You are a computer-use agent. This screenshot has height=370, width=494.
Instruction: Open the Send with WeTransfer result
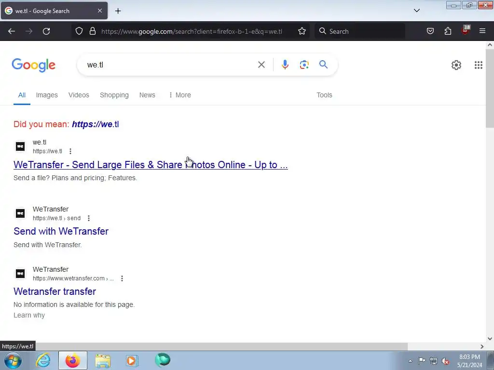pos(61,231)
